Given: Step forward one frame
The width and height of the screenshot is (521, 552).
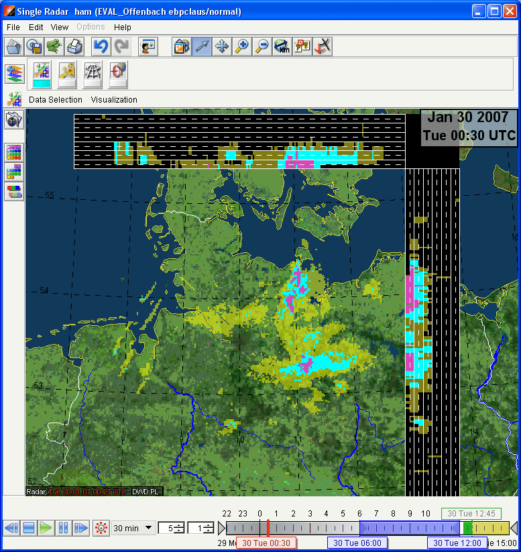Looking at the screenshot, I should point(80,528).
